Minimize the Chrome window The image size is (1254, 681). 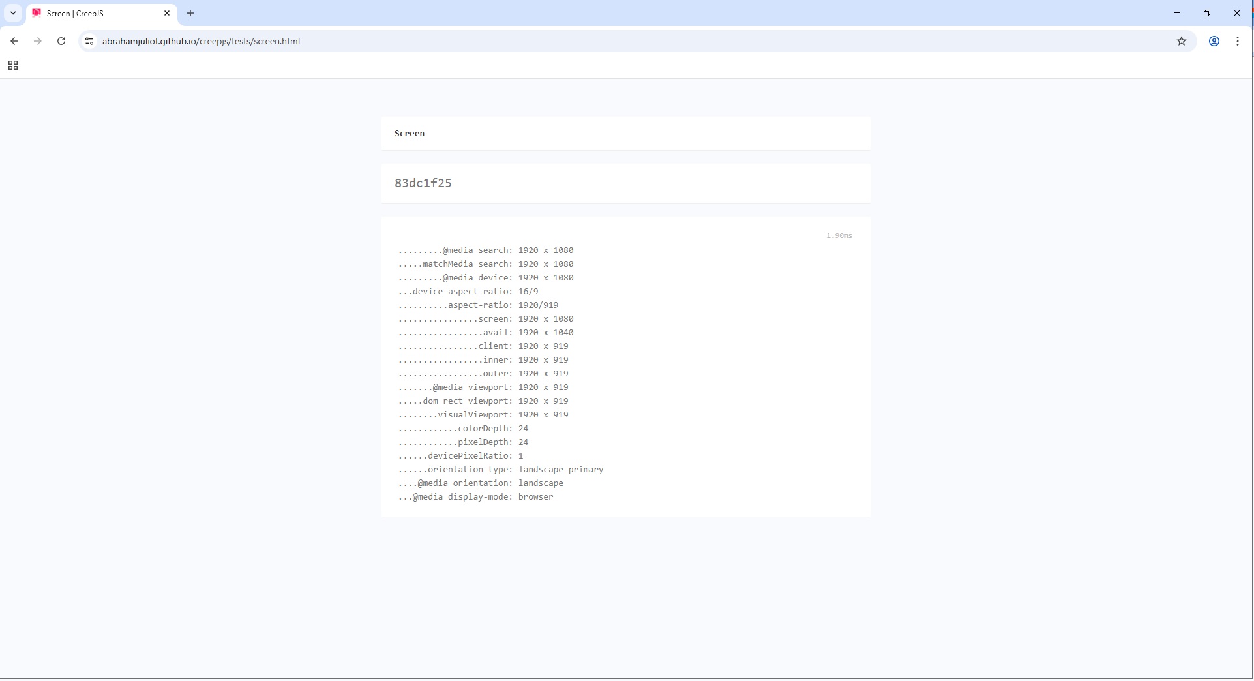point(1177,13)
